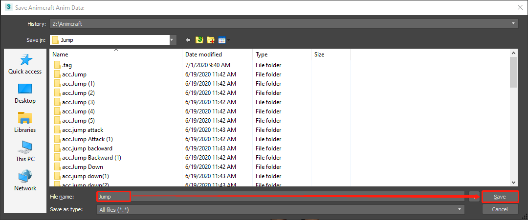
Task: Open Libraries in the places sidebar
Action: tap(25, 122)
